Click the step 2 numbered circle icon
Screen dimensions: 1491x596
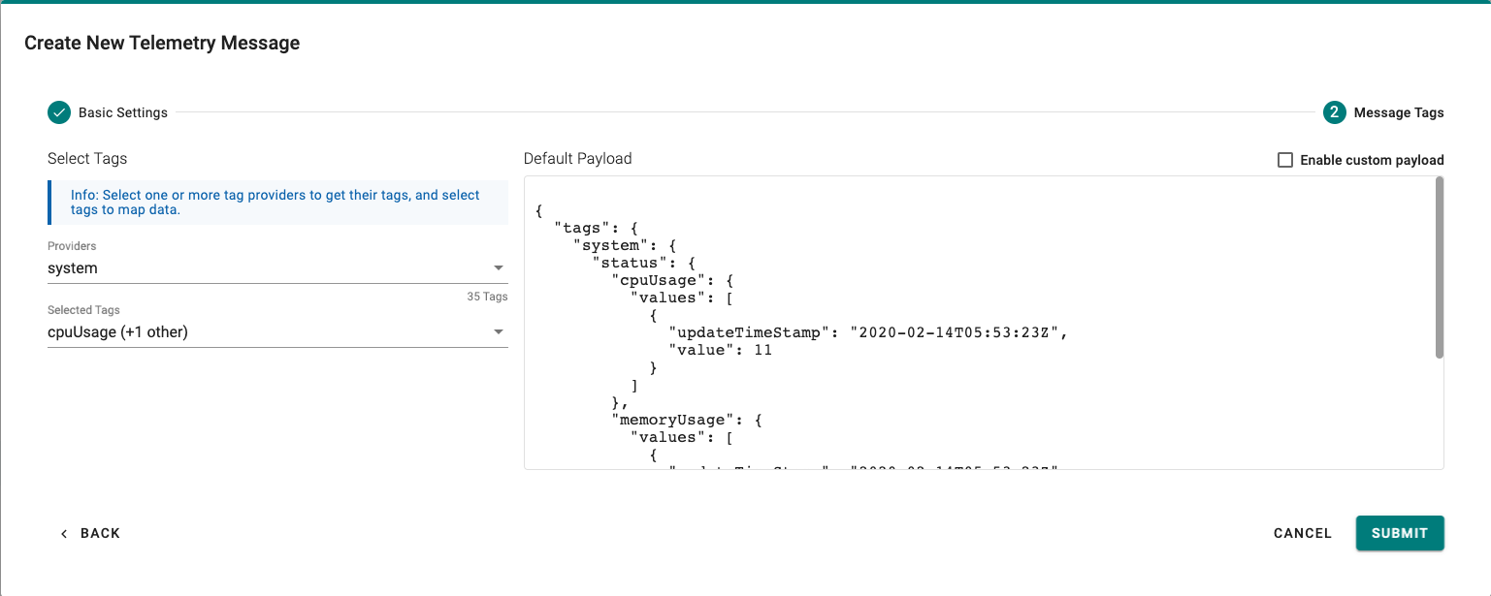pyautogui.click(x=1334, y=112)
